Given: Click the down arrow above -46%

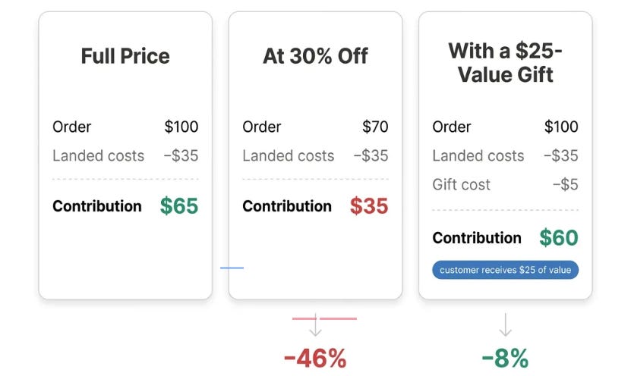Looking at the screenshot, I should (316, 324).
